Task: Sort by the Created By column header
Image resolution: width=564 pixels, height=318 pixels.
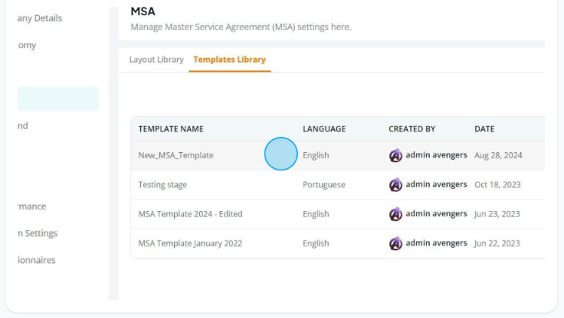Action: tap(412, 129)
